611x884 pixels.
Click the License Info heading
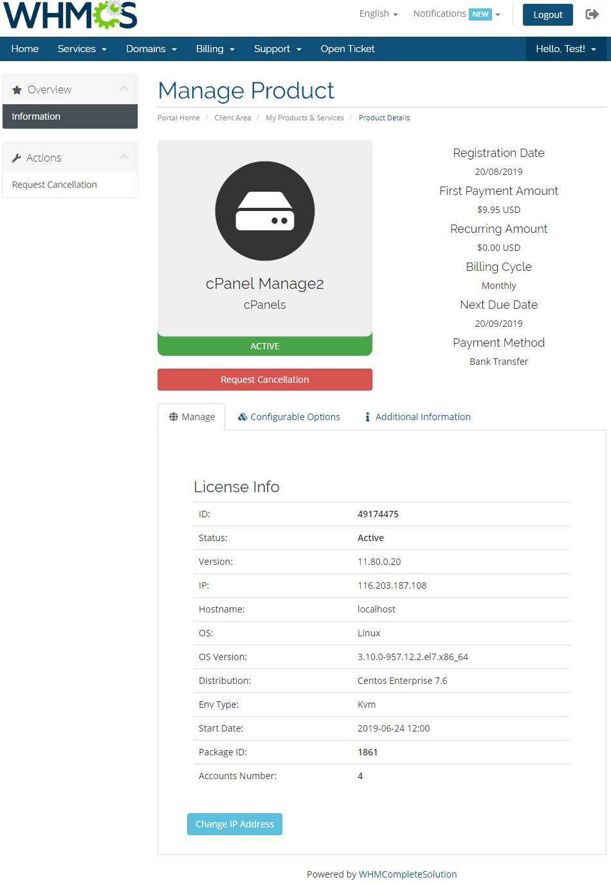coord(237,487)
